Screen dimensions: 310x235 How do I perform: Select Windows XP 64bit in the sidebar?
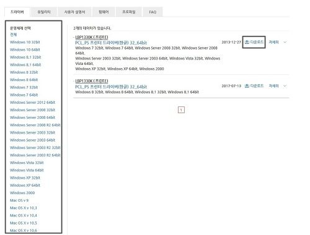click(25, 185)
